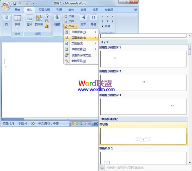Insert picture with 图片 icon
The width and height of the screenshot is (192, 171).
tap(29, 21)
